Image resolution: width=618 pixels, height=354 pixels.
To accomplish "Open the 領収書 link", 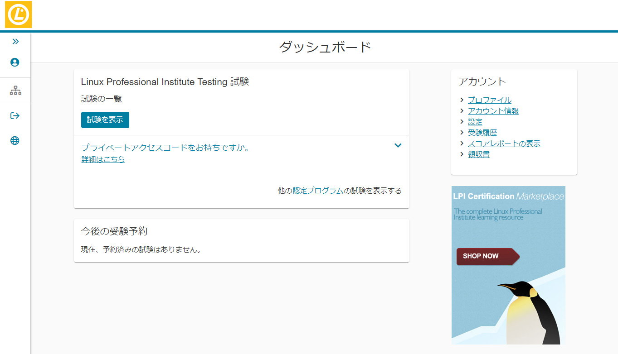I will pos(479,154).
